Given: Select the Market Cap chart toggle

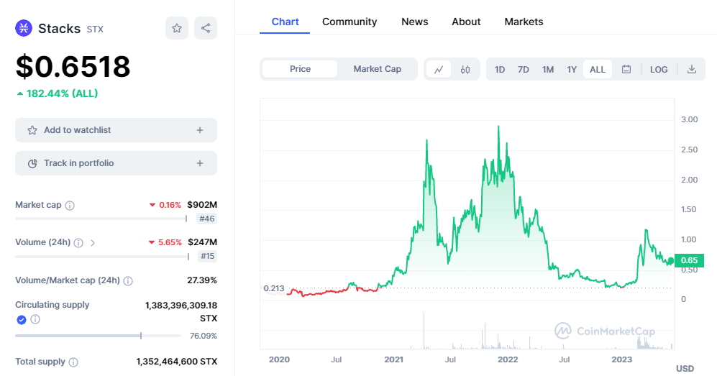Looking at the screenshot, I should (x=378, y=69).
